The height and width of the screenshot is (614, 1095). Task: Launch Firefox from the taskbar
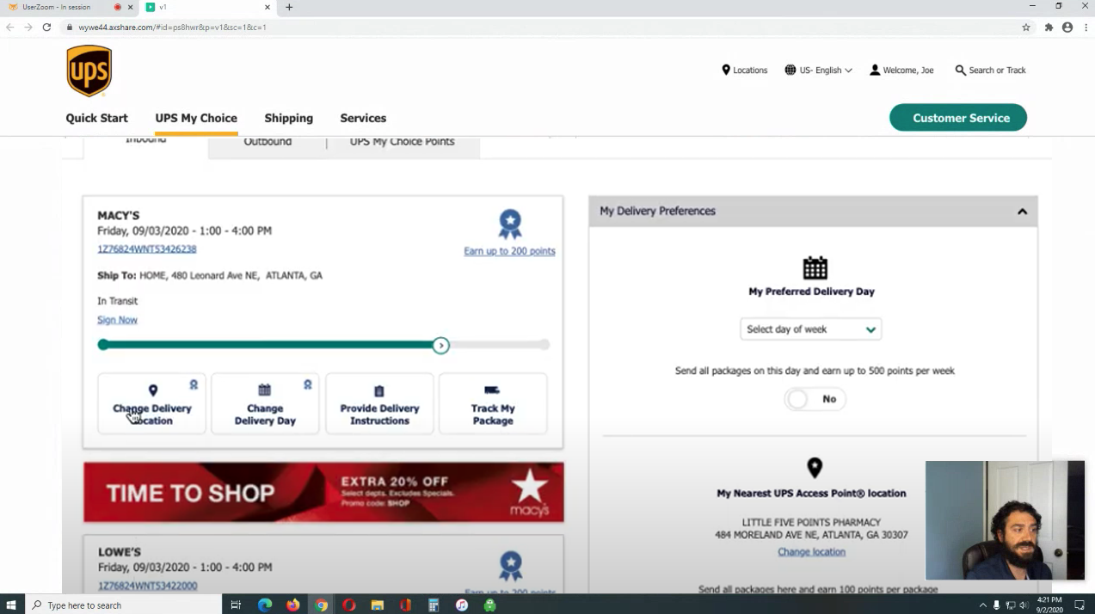click(x=292, y=605)
